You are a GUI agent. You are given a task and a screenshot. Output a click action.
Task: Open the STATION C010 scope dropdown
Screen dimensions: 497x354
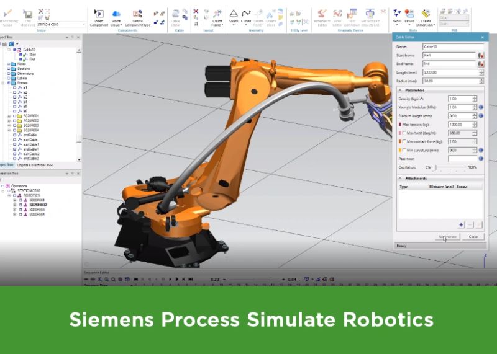(84, 24)
